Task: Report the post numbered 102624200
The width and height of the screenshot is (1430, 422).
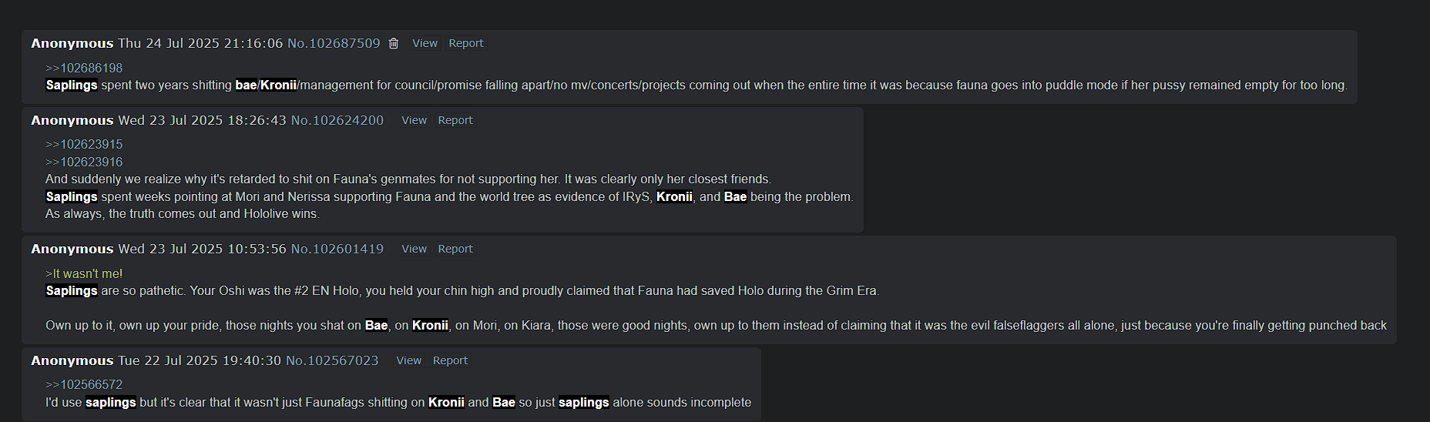Action: [455, 121]
